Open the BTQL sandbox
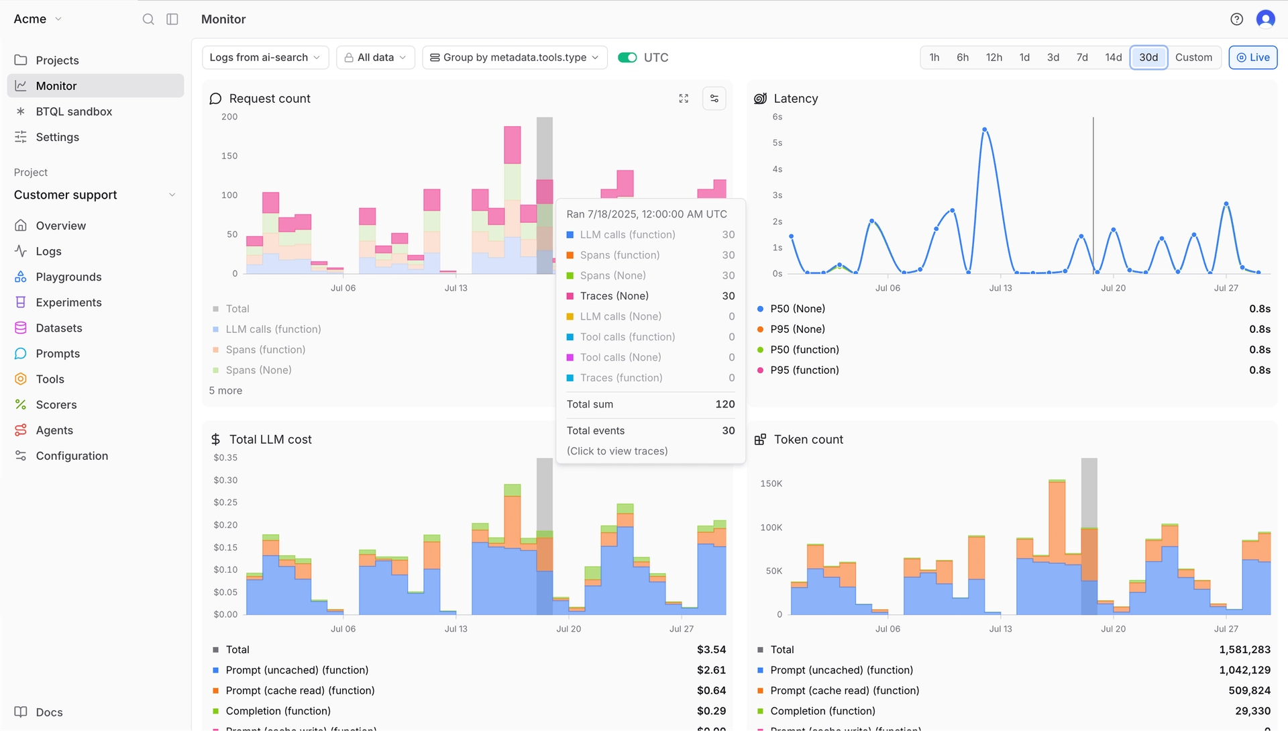Viewport: 1288px width, 731px height. [x=72, y=111]
